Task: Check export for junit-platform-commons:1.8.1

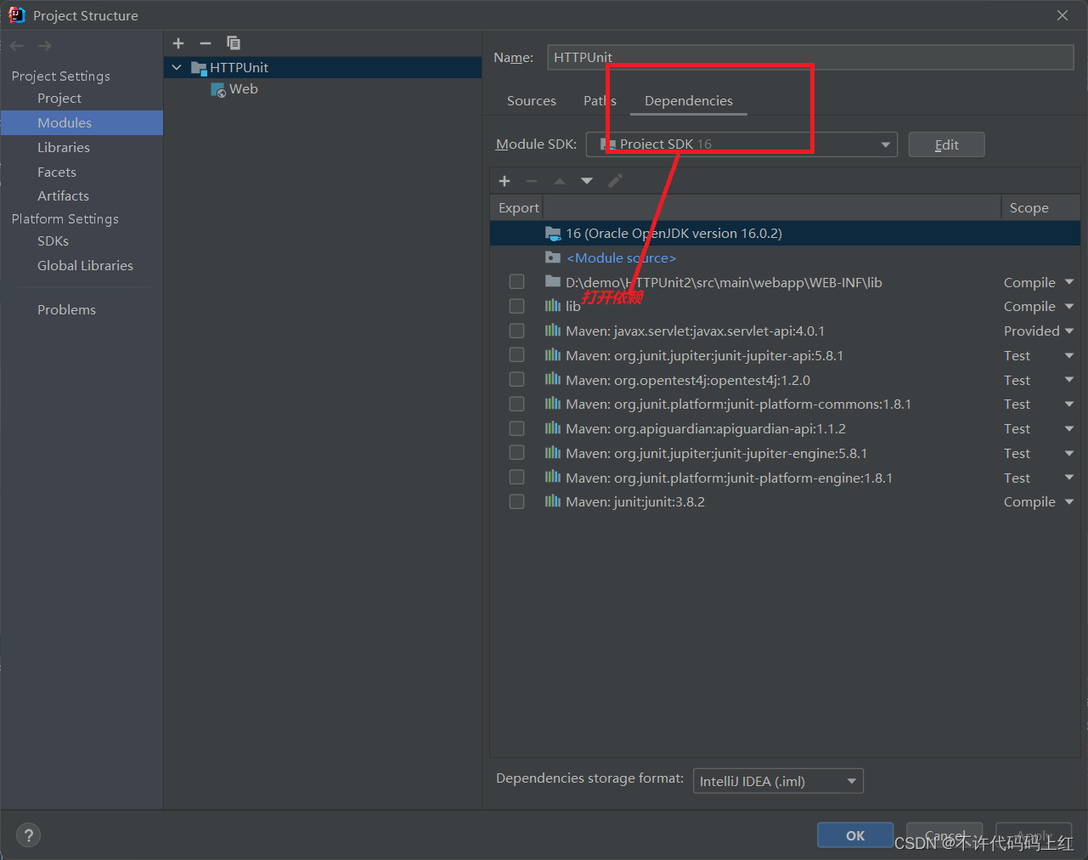Action: click(516, 404)
